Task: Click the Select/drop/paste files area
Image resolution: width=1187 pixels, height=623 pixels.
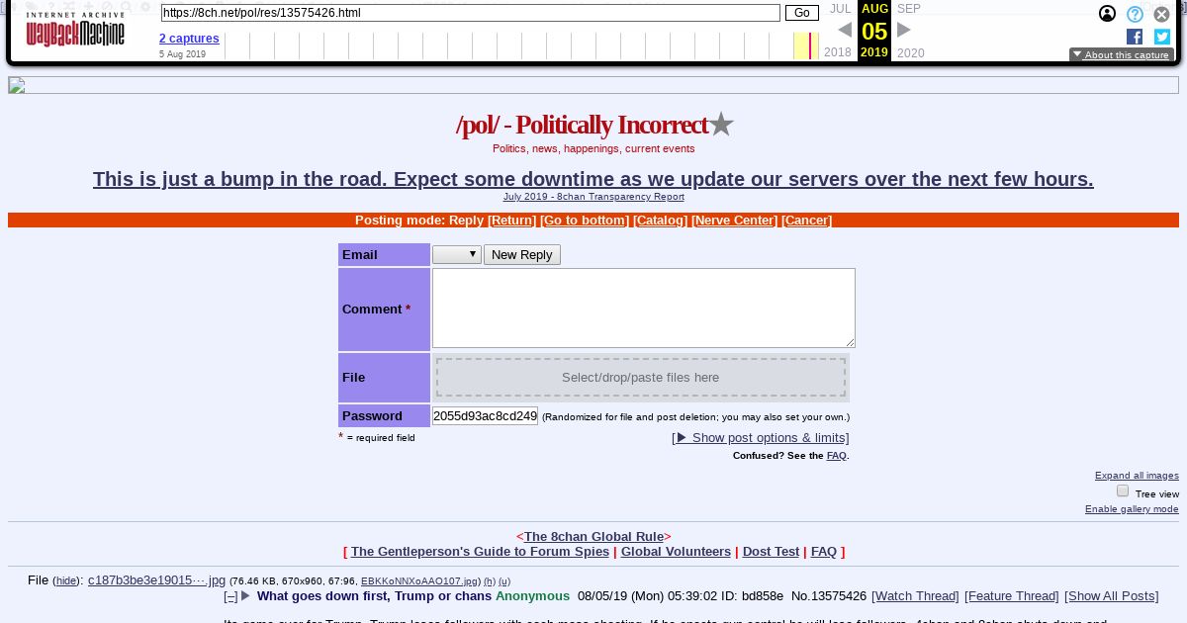Action: pos(641,378)
